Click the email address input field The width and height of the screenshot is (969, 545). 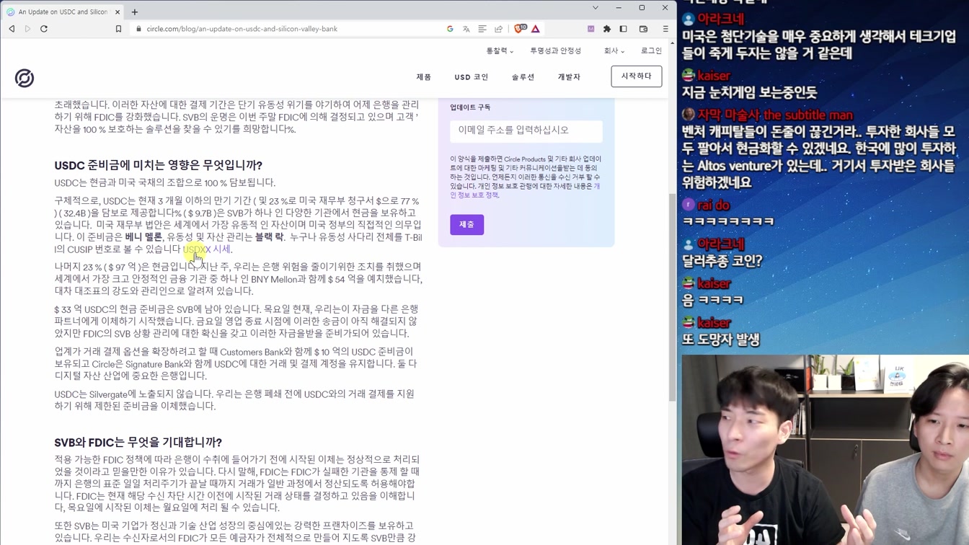(x=526, y=130)
